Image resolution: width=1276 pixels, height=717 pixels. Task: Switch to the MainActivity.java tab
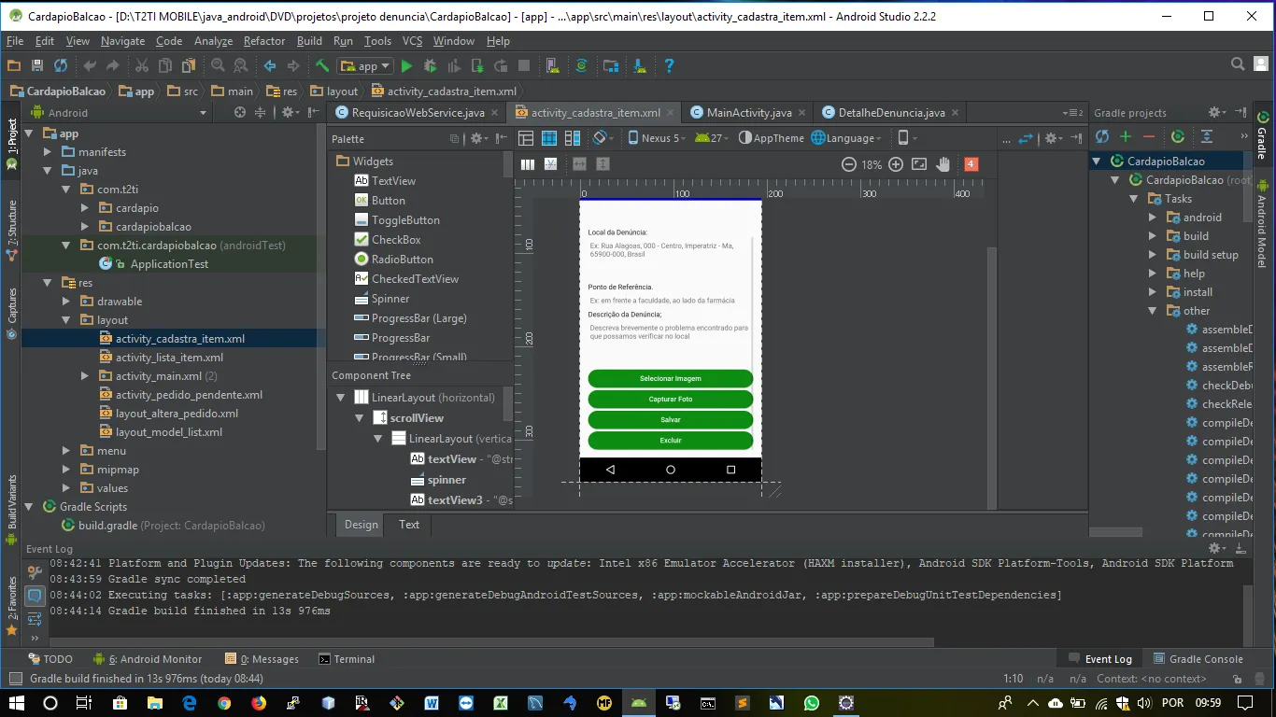[748, 113]
